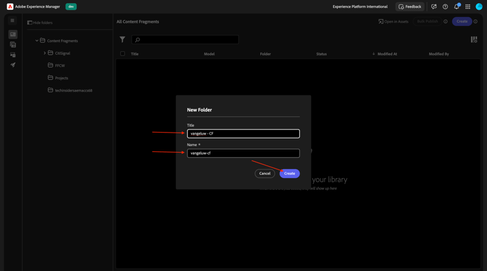The width and height of the screenshot is (487, 271).
Task: Click the Hide folders toggle
Action: pyautogui.click(x=40, y=23)
